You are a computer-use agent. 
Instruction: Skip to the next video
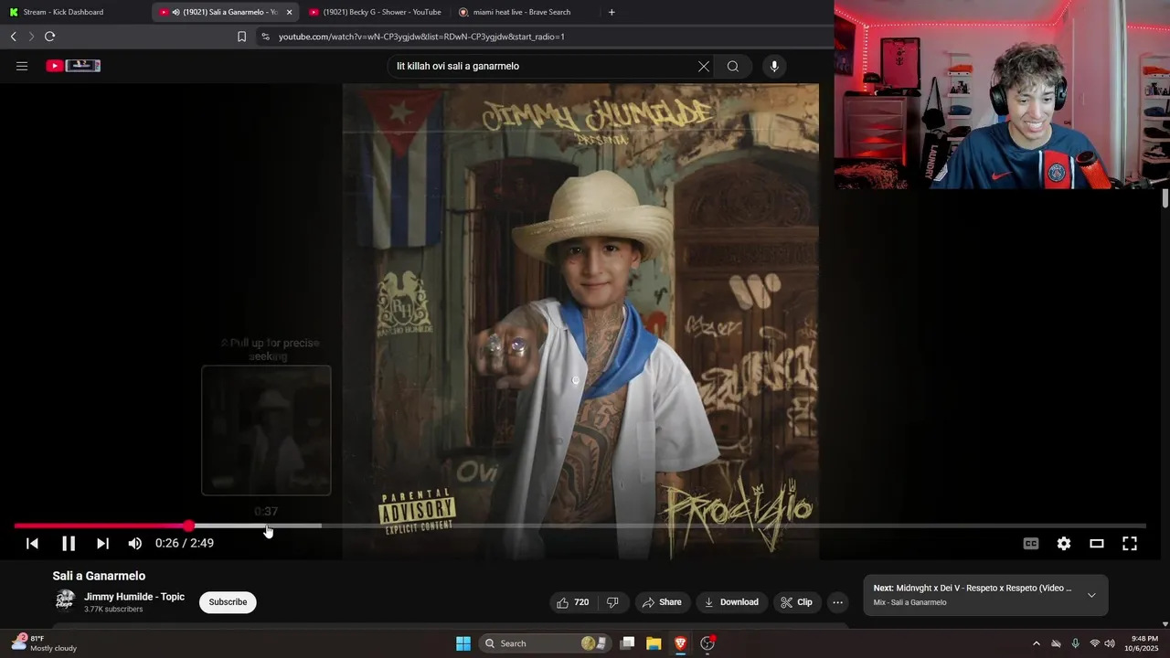(x=102, y=543)
